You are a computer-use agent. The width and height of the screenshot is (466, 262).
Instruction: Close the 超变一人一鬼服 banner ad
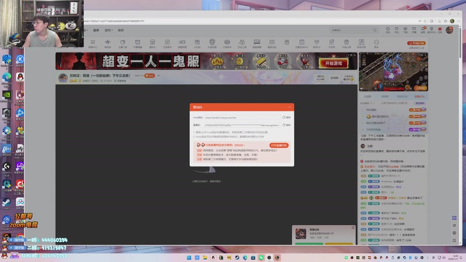pyautogui.click(x=355, y=55)
